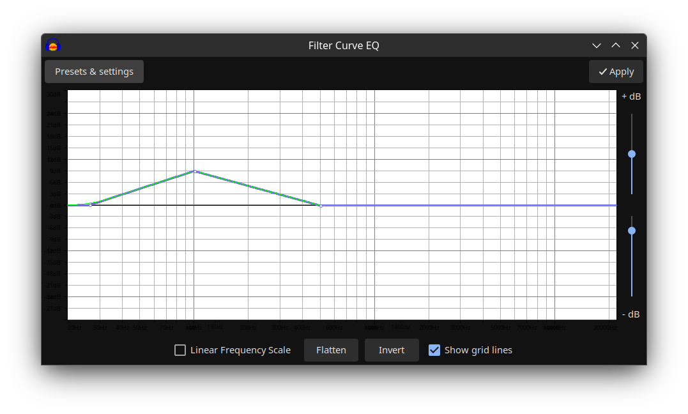
Task: Click the graph at 1000Hz and 12dB
Action: pyautogui.click(x=374, y=160)
